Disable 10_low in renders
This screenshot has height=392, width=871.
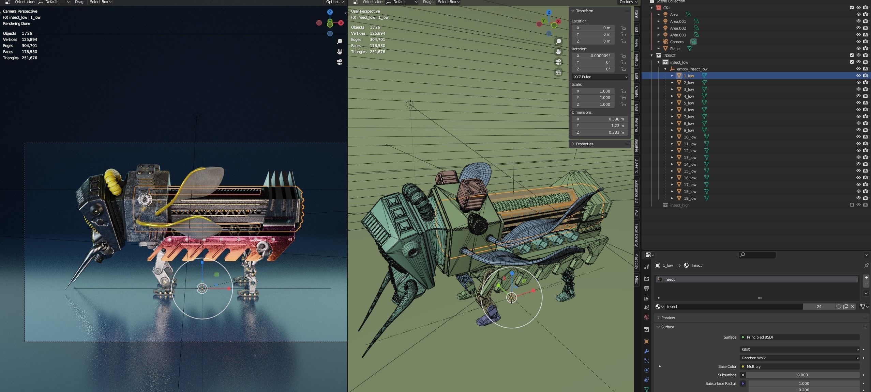point(865,137)
